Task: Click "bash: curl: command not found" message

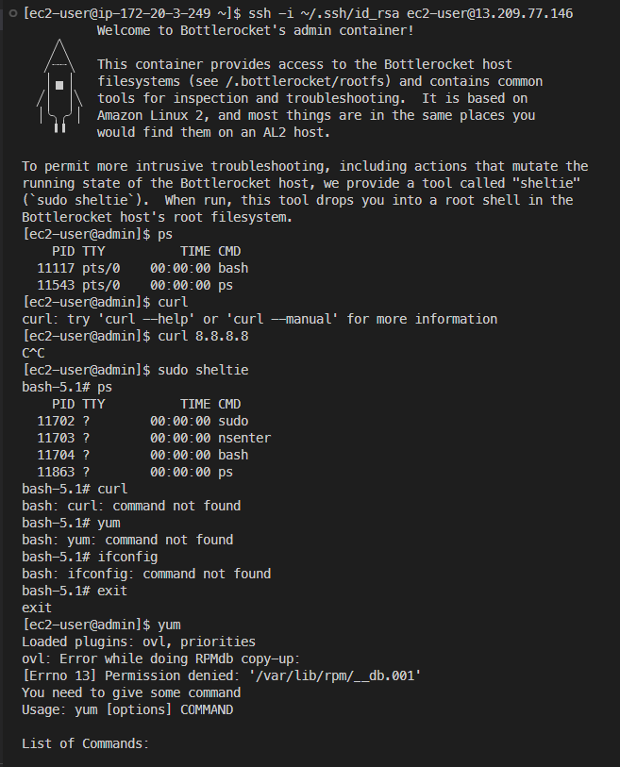Action: [131, 506]
